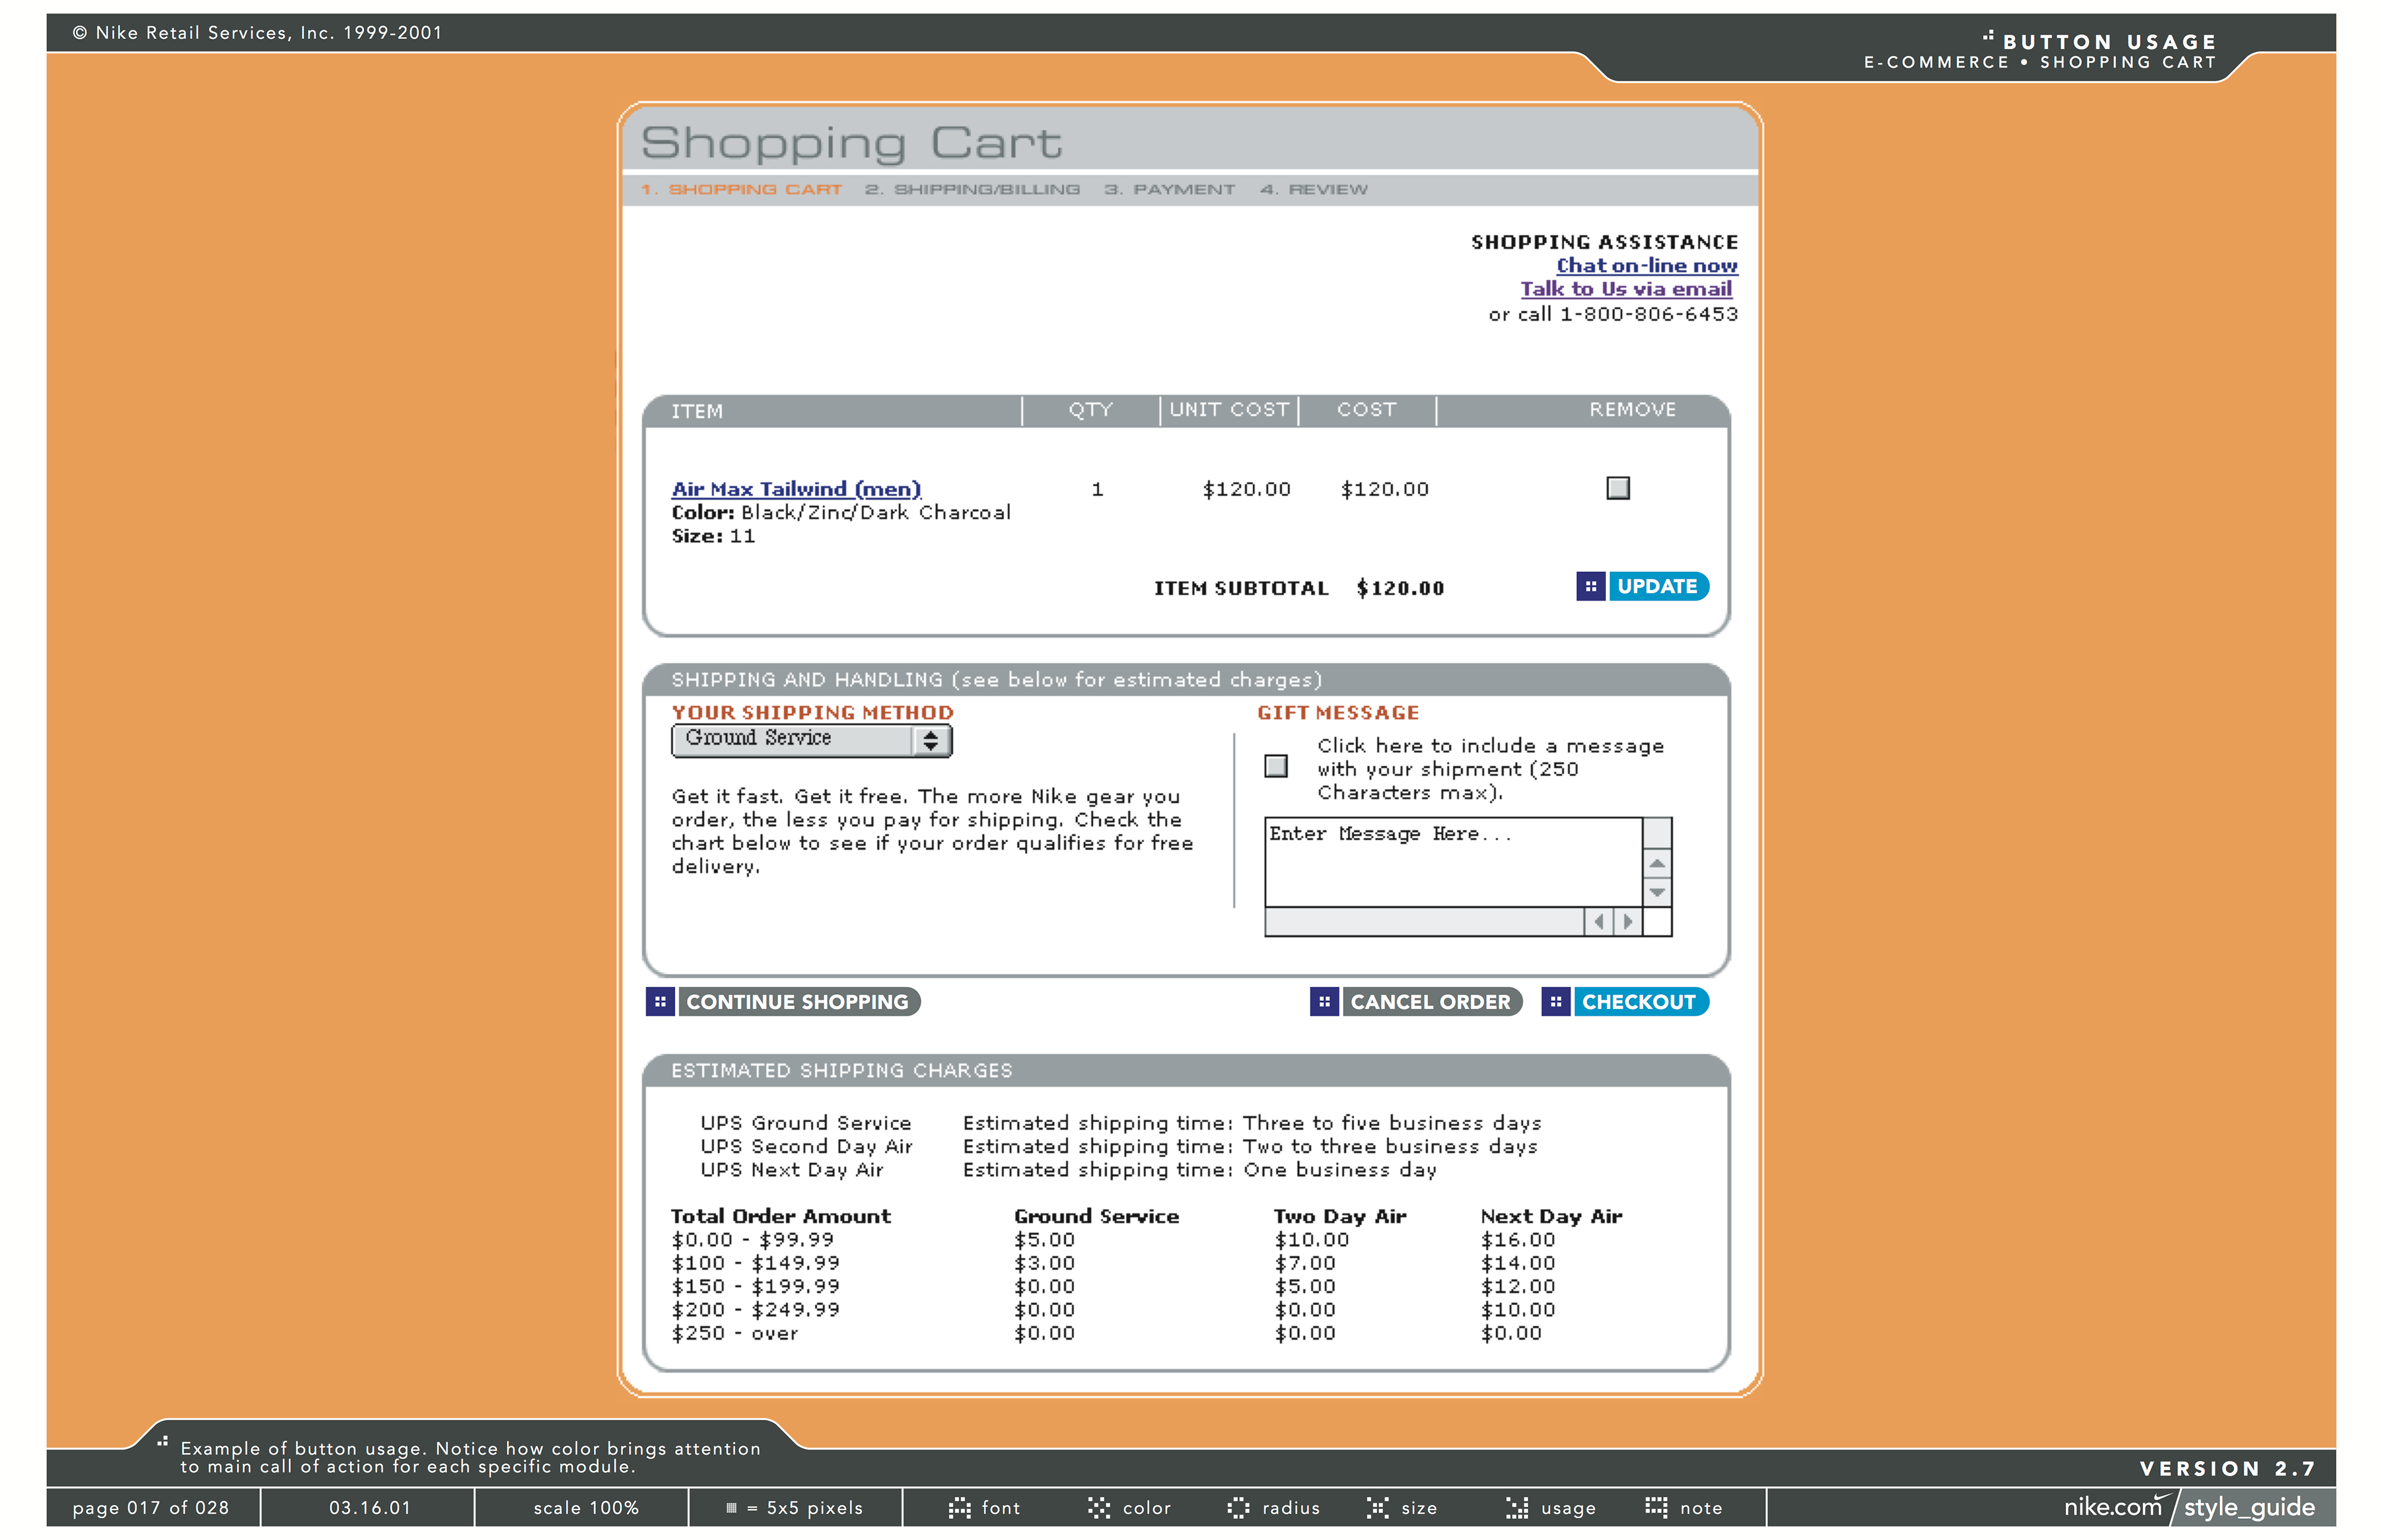Click the VERSION 2.7 label

tap(2227, 1468)
